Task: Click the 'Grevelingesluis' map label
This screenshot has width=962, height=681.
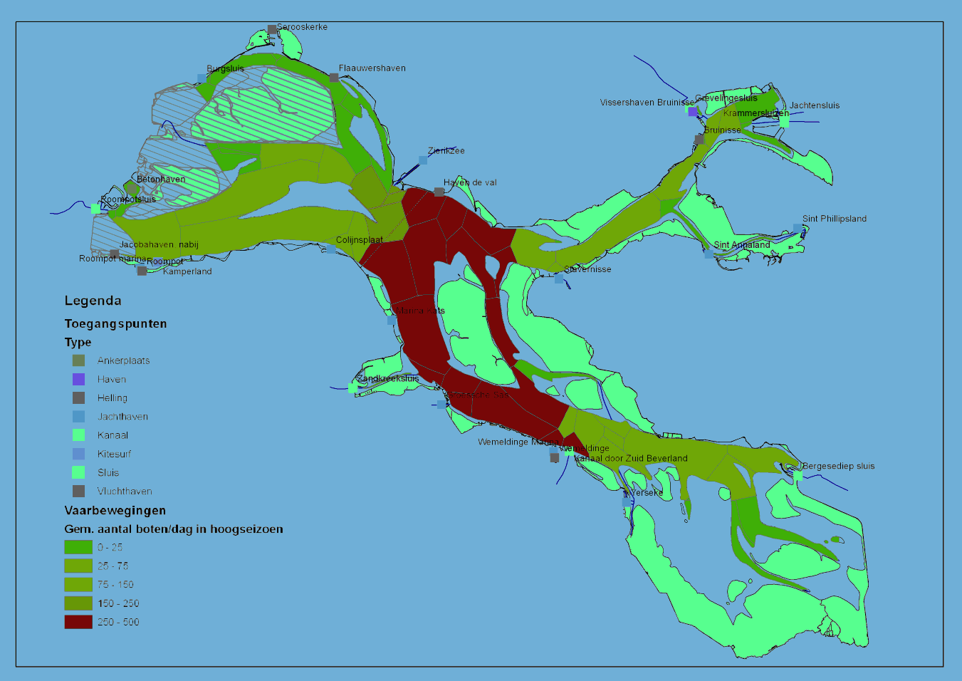Action: coord(726,98)
